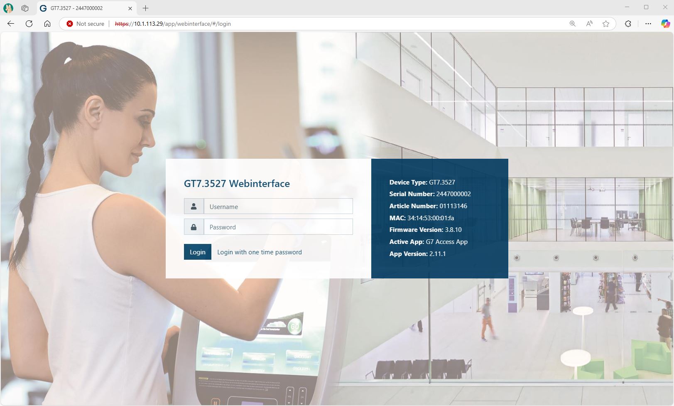Choose Login with one time password

coord(260,252)
